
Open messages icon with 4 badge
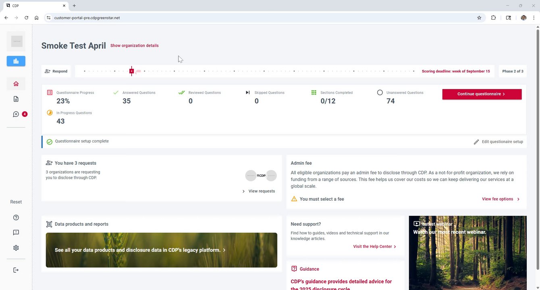coord(16,114)
